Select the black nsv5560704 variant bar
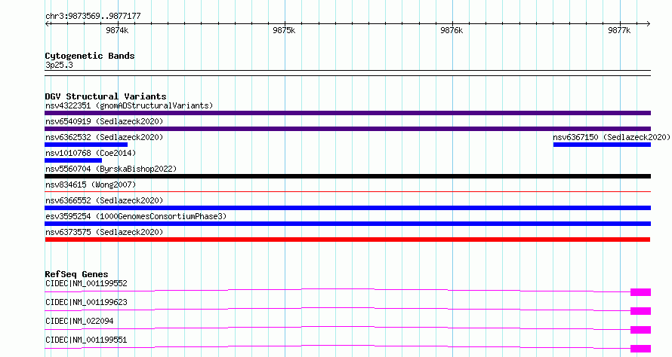 [347, 176]
